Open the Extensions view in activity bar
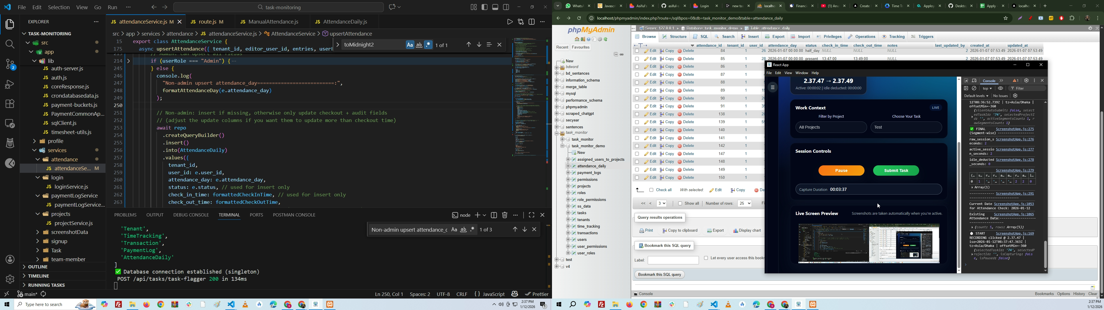This screenshot has height=310, width=1104. click(10, 104)
